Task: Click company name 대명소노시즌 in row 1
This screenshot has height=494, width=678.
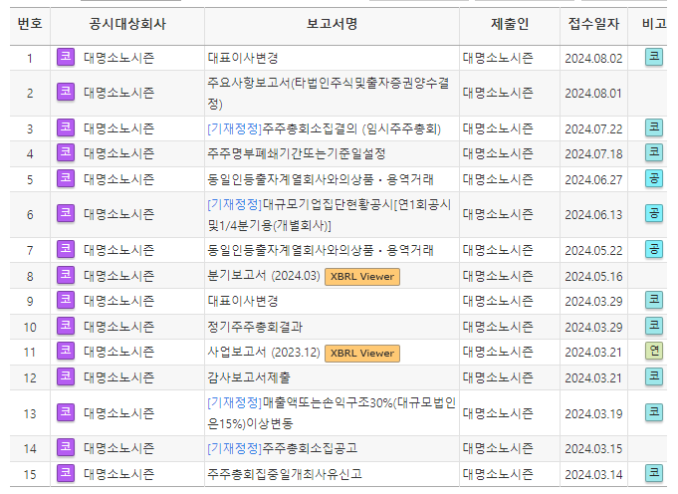Action: coord(118,58)
